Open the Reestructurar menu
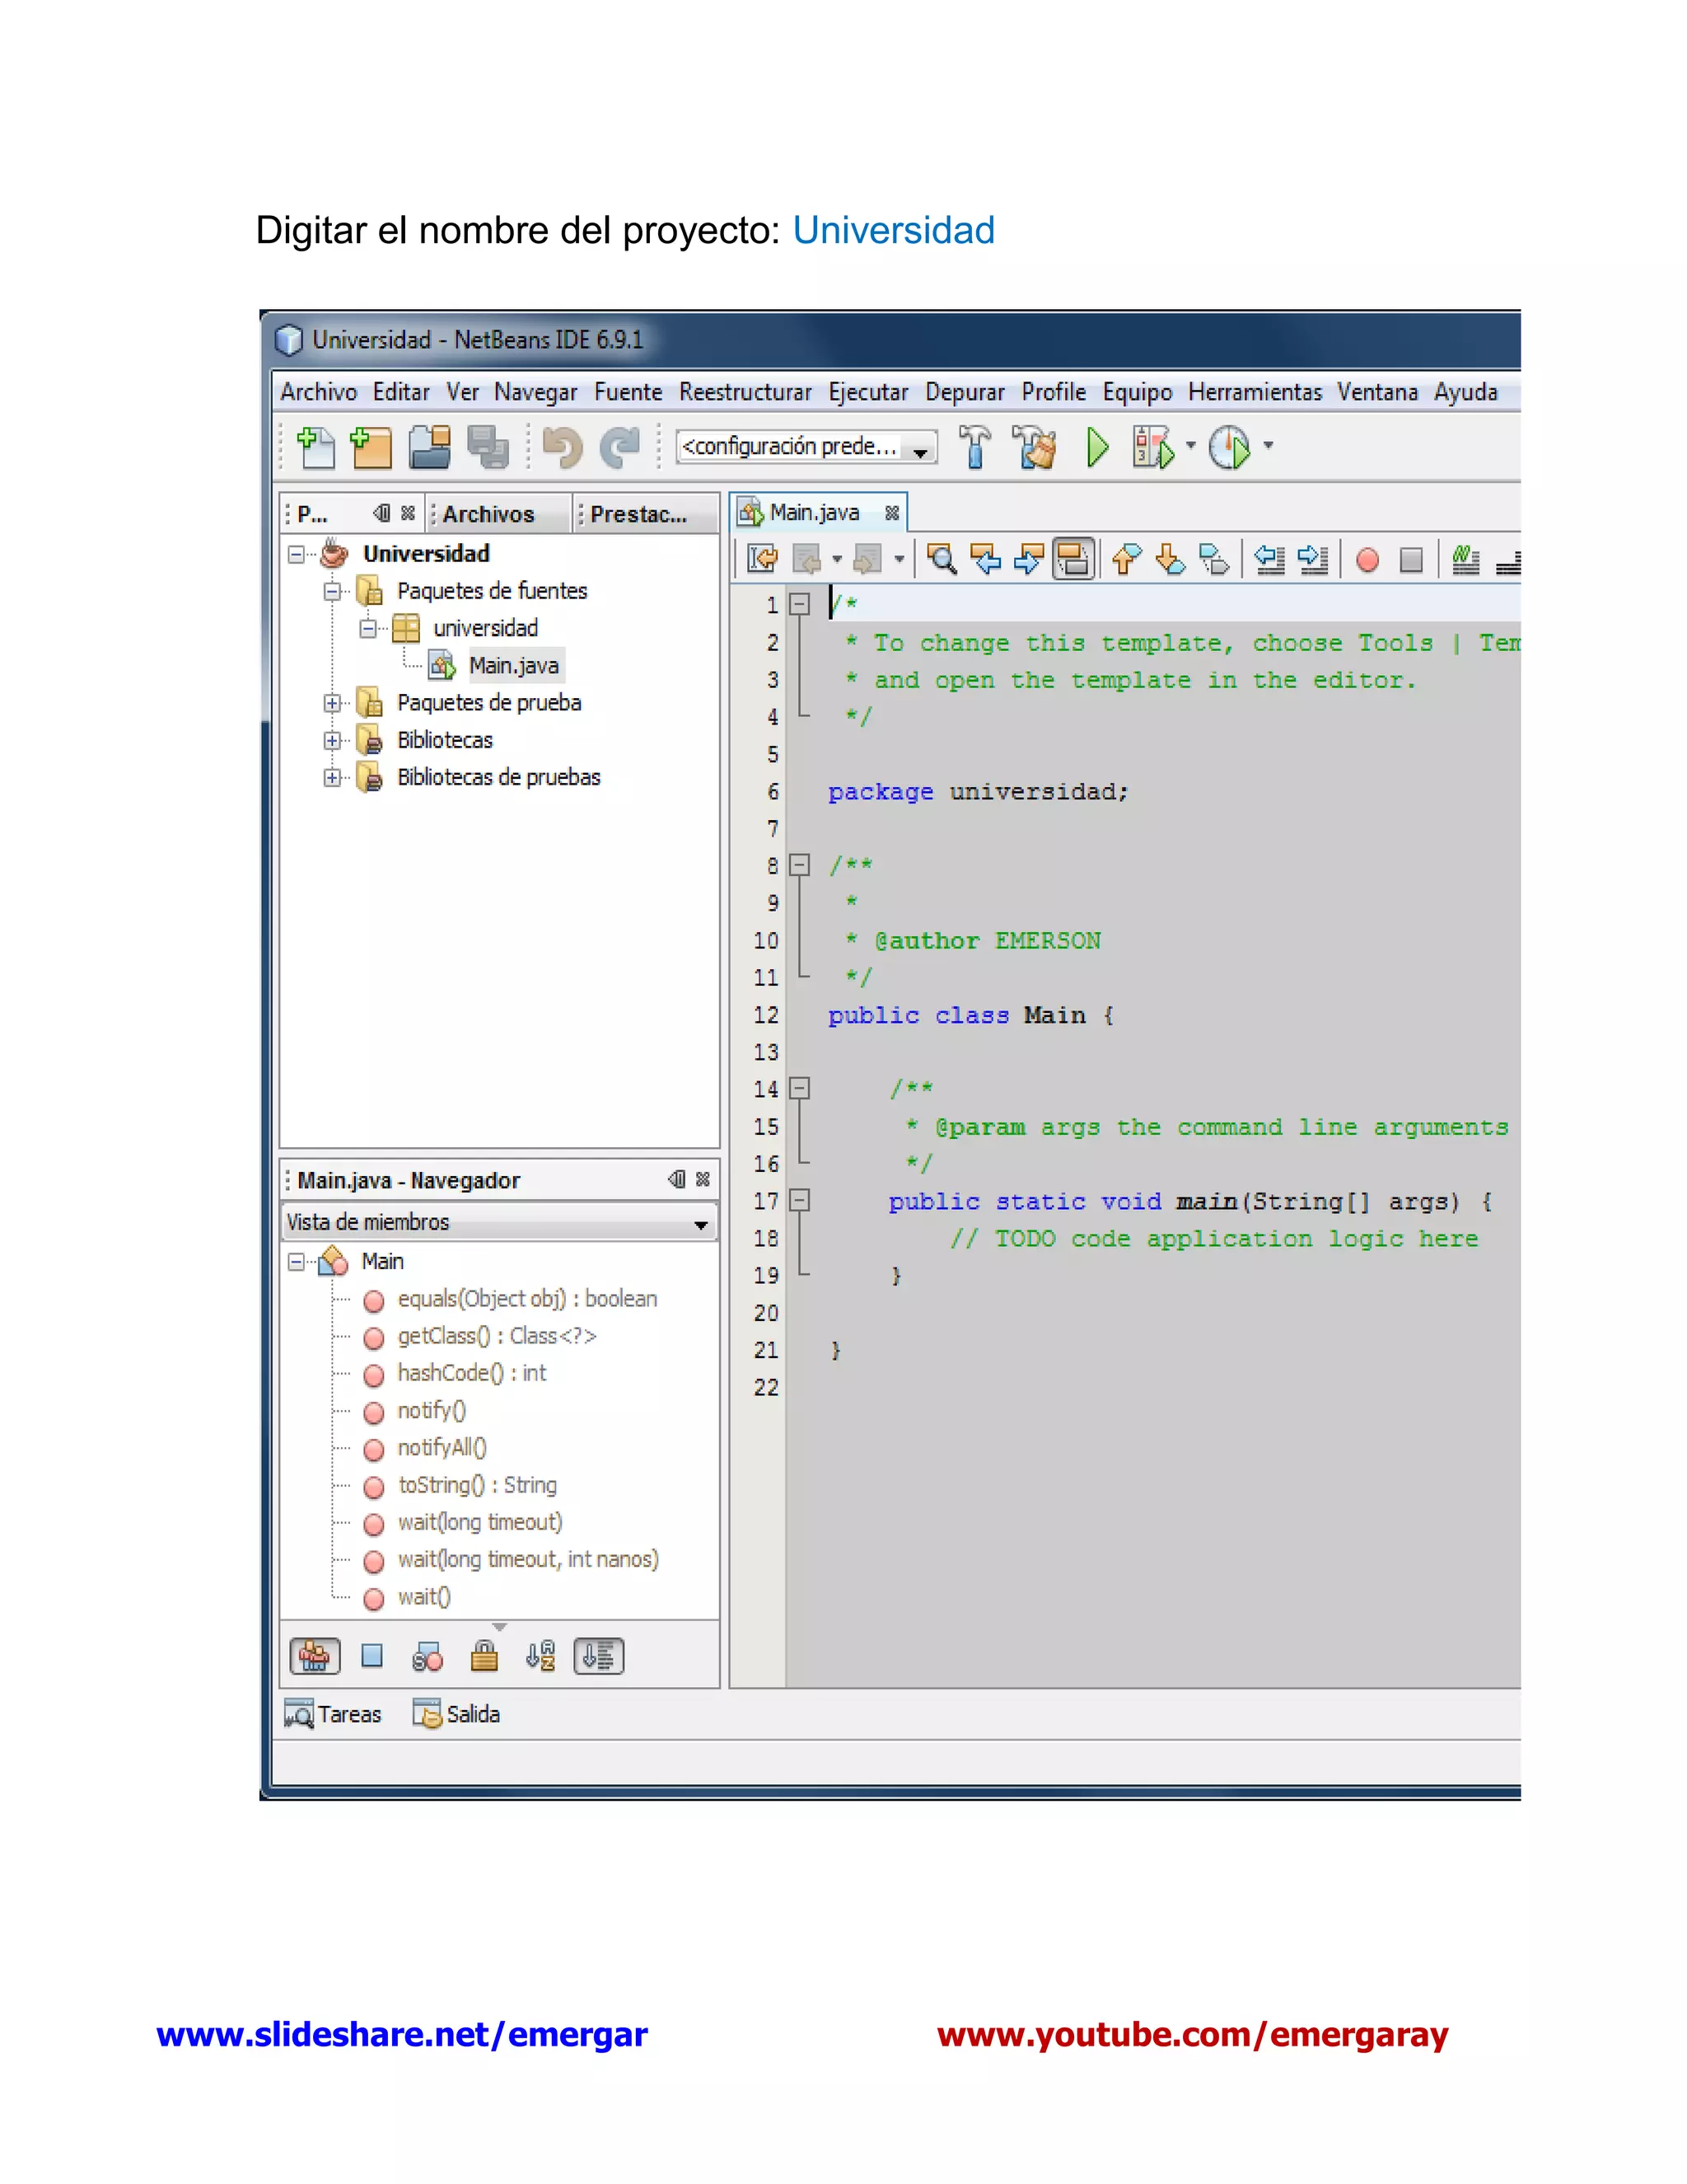This screenshot has height=2184, width=1687. tap(745, 392)
